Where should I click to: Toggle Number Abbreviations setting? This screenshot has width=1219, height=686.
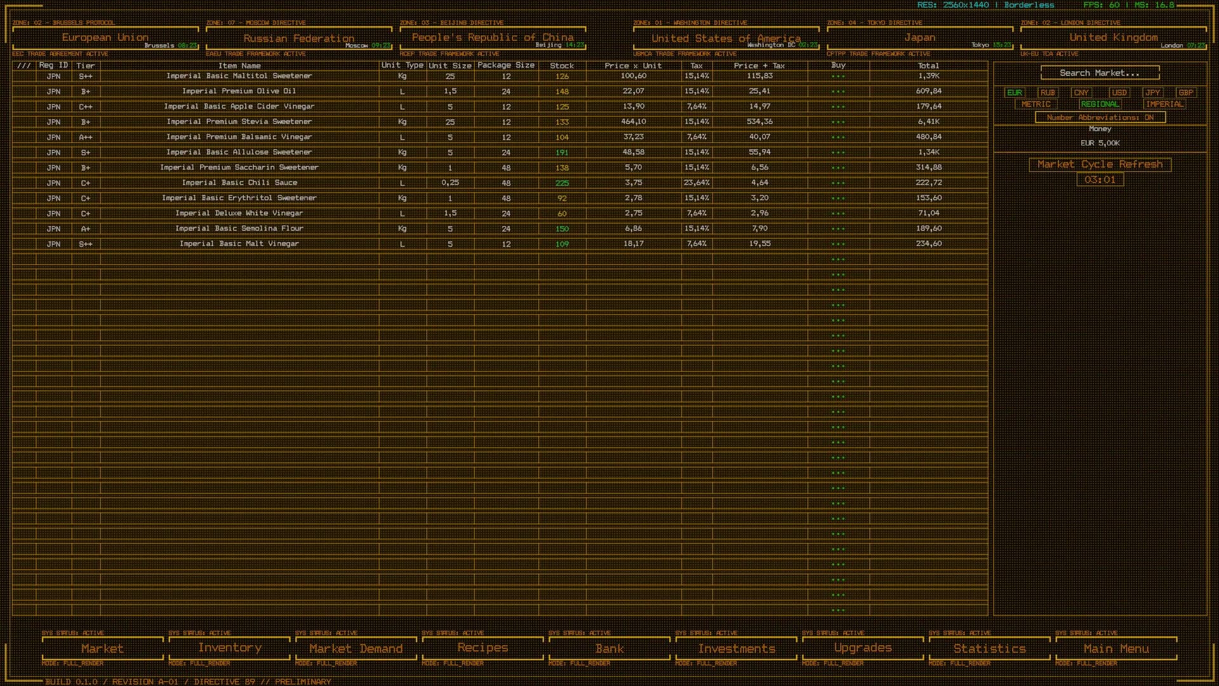(1100, 118)
